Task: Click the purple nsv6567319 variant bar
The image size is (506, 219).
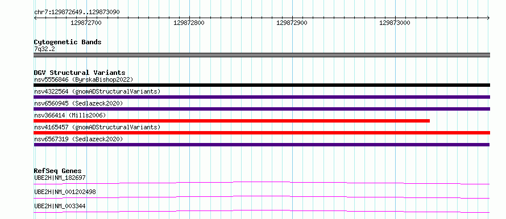Action: coord(262,145)
